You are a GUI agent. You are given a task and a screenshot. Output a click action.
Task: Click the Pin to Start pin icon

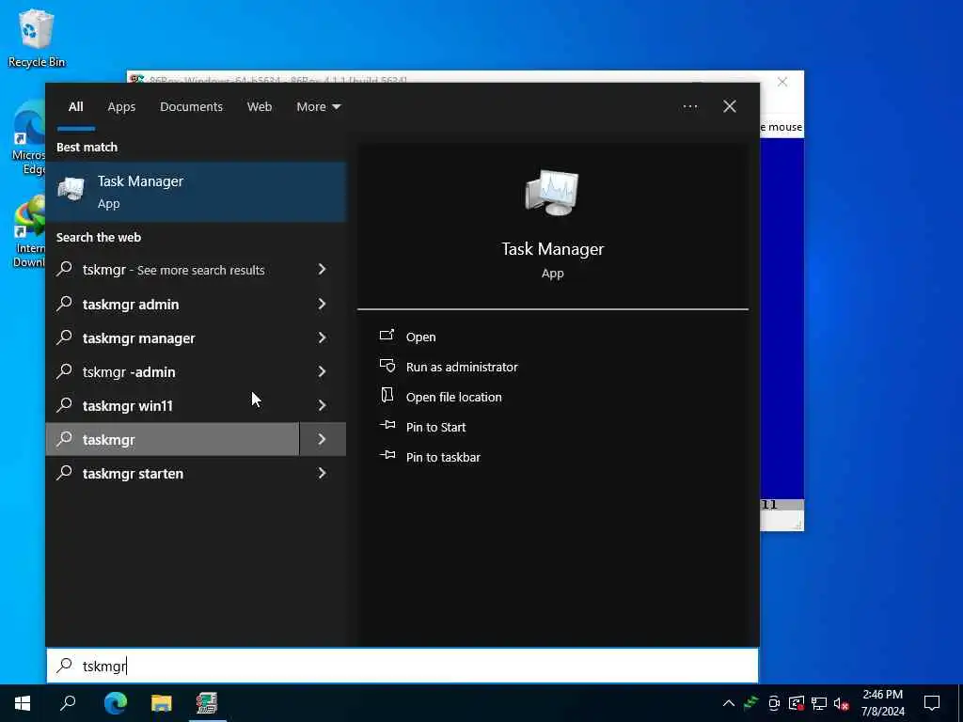387,425
